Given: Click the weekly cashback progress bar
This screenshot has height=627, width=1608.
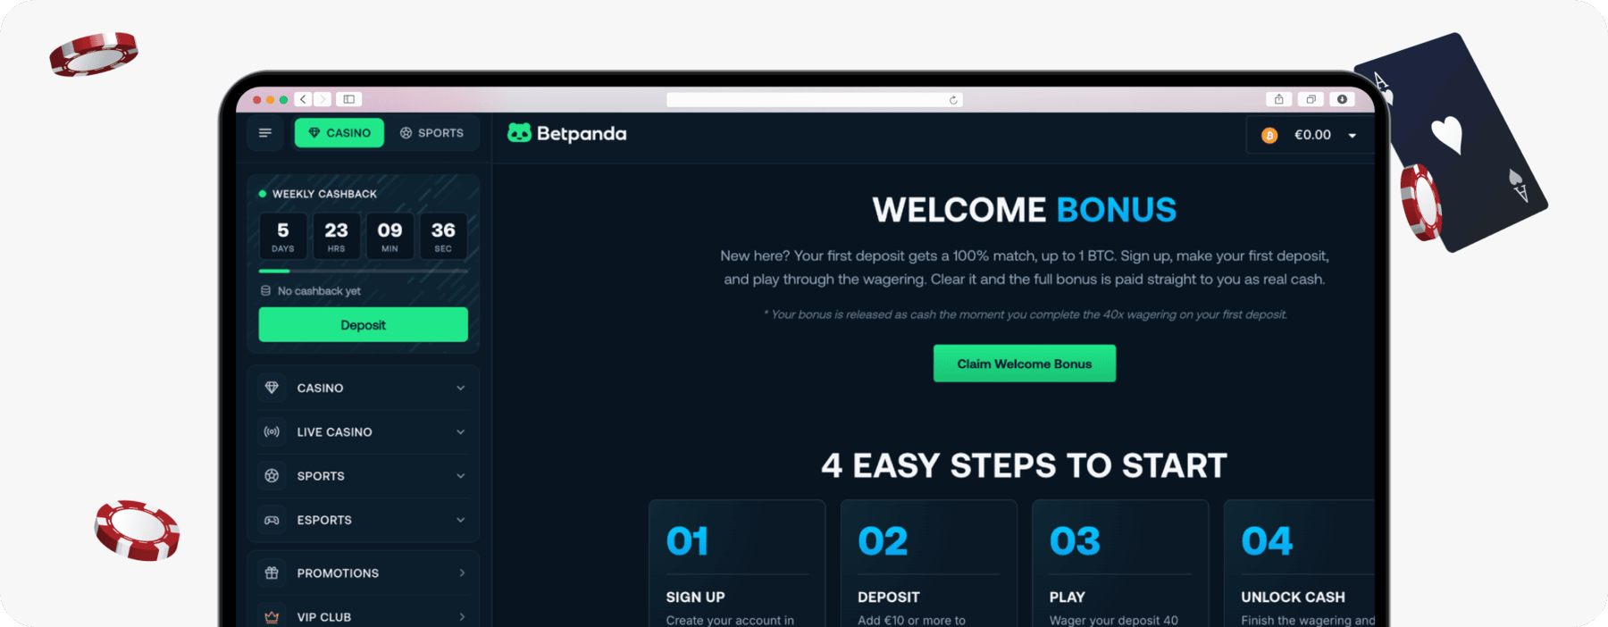Looking at the screenshot, I should pyautogui.click(x=364, y=271).
